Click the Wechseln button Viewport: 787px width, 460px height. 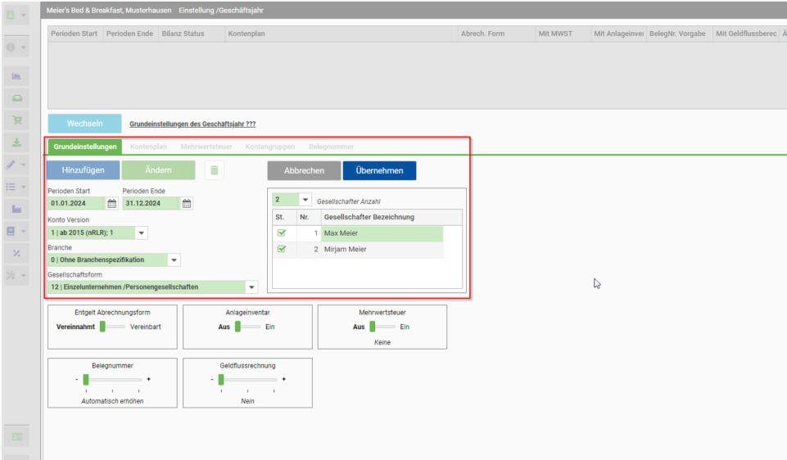(x=85, y=124)
